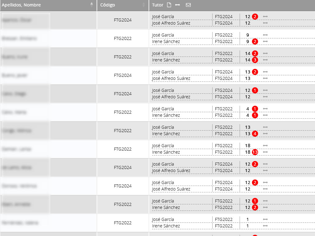
Task: Click the Código column header label
Action: (108, 5)
